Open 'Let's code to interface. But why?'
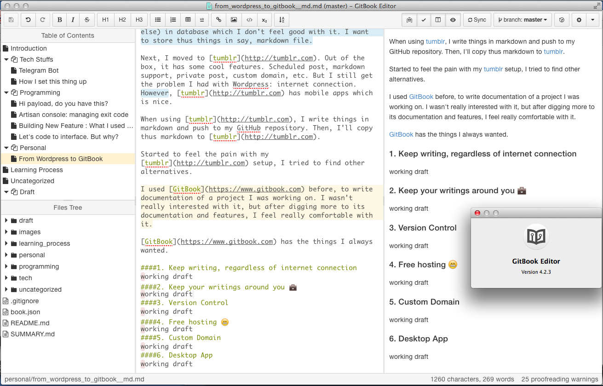Viewport: 603px width, 386px height. (69, 137)
